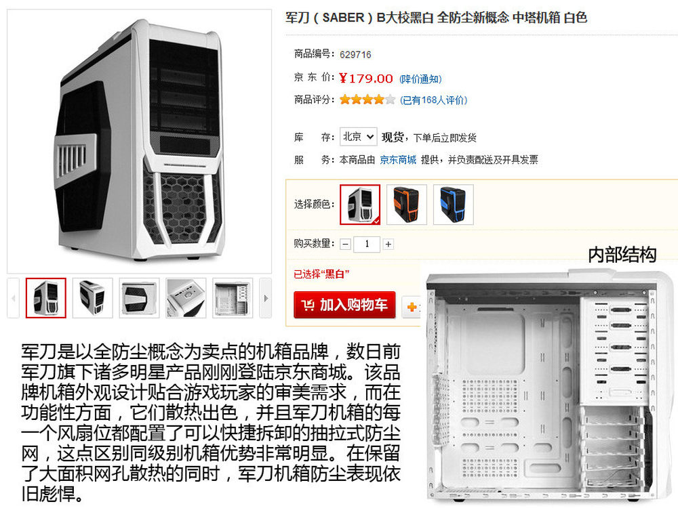Open the 降价通知 price drop notice link
Image resolution: width=678 pixels, height=508 pixels.
tap(420, 79)
